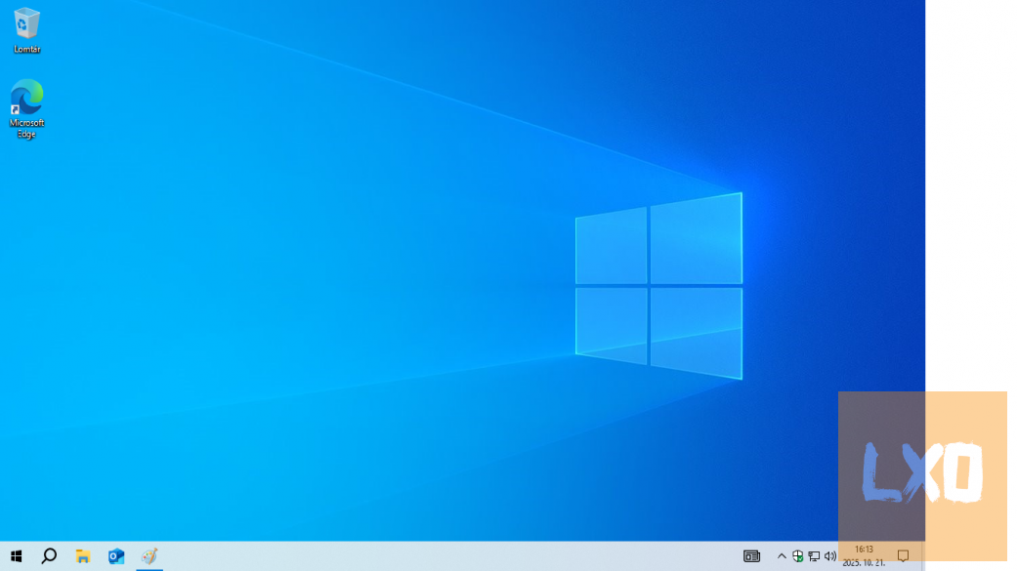
Task: Switch to the Paint app in taskbar
Action: pyautogui.click(x=149, y=556)
